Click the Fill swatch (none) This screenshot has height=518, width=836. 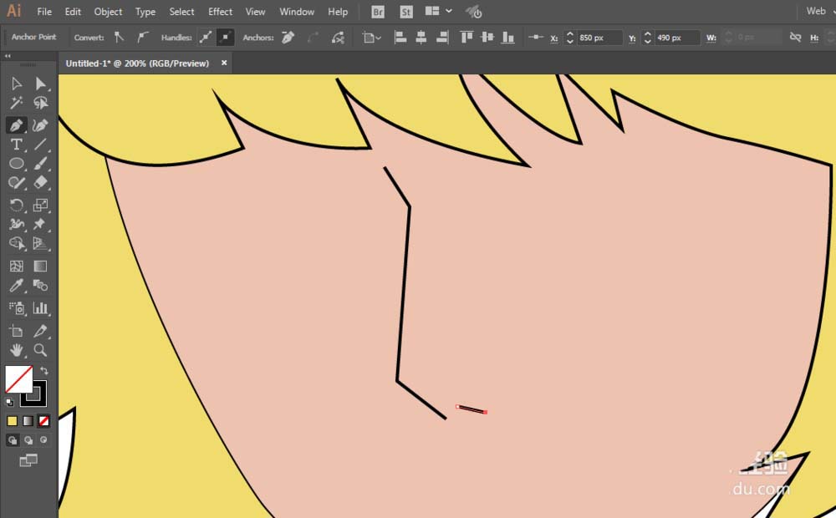[18, 379]
